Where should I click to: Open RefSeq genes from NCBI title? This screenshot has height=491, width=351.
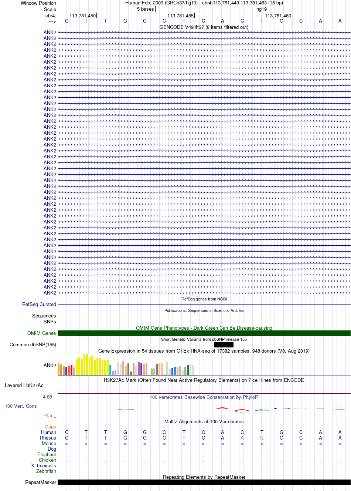coord(204,299)
